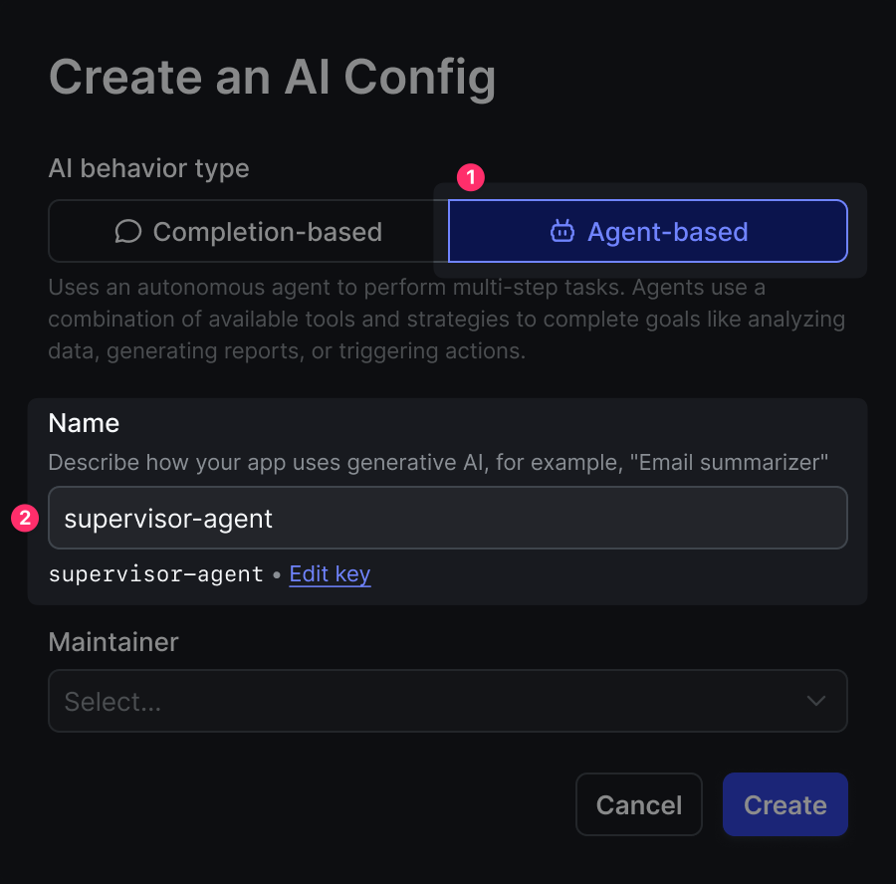Image resolution: width=896 pixels, height=884 pixels.
Task: Click the robot icon on Agent-based
Action: tap(562, 232)
